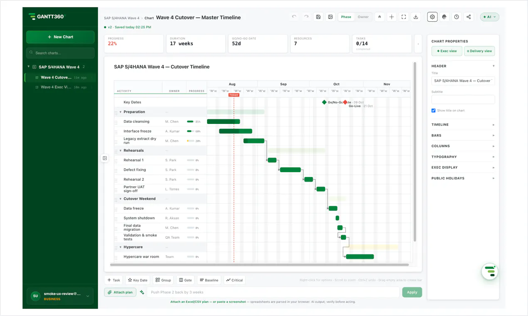Click the Attach plan button

point(120,292)
